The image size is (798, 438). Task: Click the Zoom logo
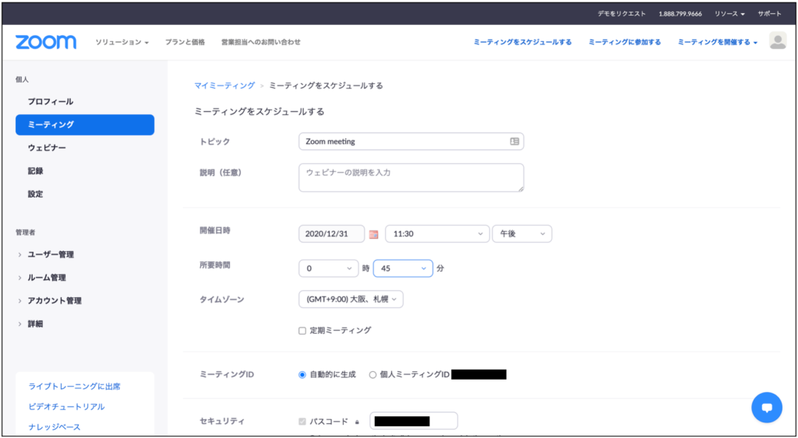click(x=46, y=42)
